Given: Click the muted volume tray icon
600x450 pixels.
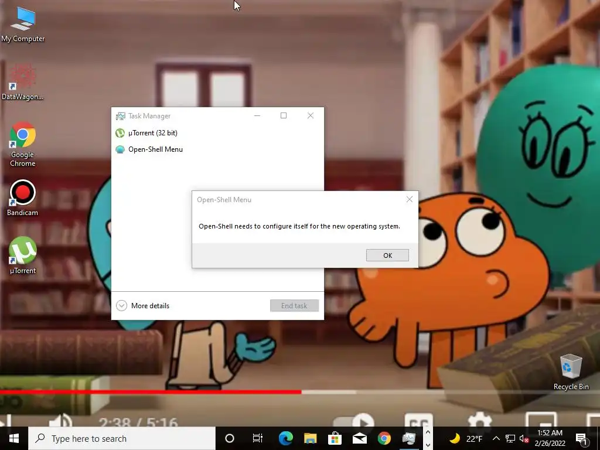Looking at the screenshot, I should (523, 438).
